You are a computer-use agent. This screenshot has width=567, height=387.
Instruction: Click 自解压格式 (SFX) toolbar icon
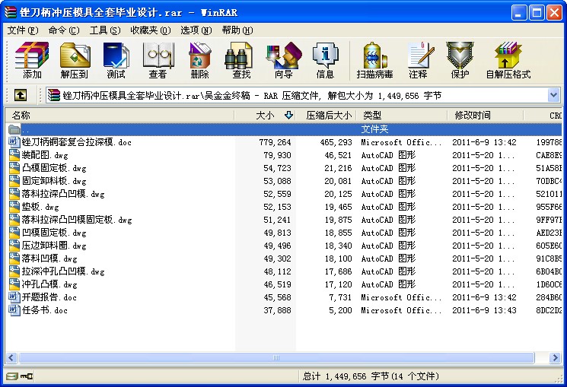click(x=508, y=60)
